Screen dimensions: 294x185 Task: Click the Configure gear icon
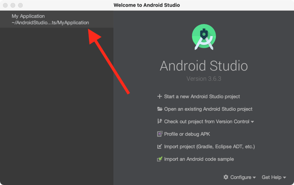226,177
